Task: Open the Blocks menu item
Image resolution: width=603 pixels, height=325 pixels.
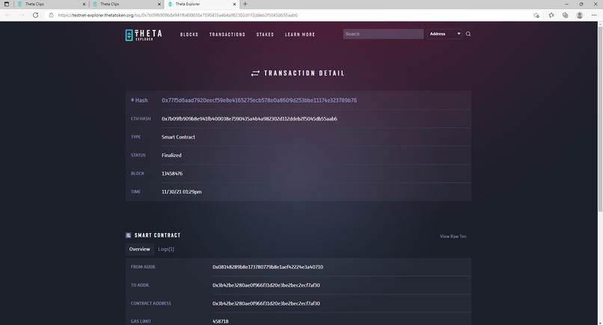Action: tap(189, 34)
